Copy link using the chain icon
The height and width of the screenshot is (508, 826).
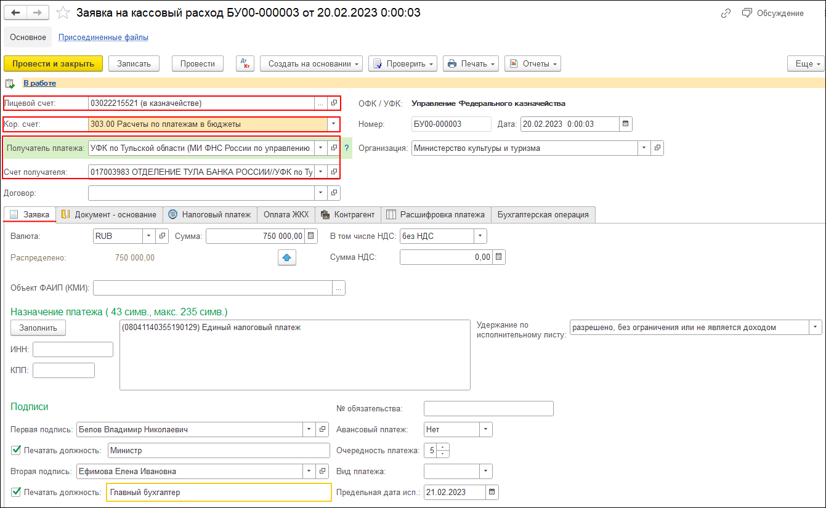726,13
